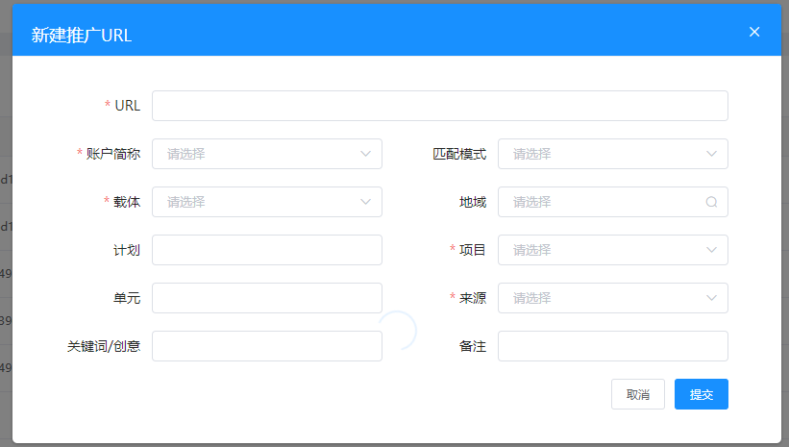Click the search icon in 地域 field
The height and width of the screenshot is (447, 789).
pos(711,202)
